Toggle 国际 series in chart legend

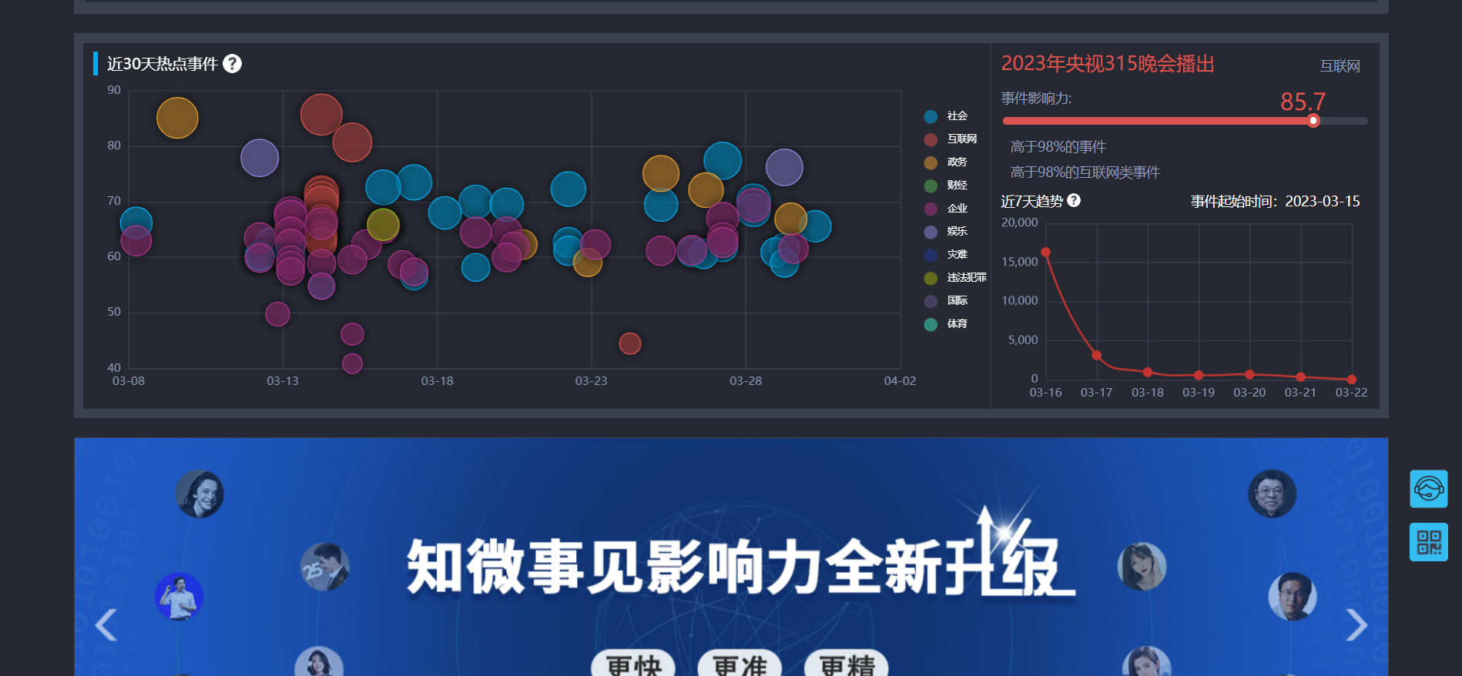click(946, 301)
